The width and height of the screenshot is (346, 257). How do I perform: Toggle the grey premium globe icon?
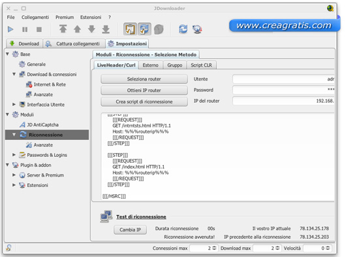coord(159,29)
